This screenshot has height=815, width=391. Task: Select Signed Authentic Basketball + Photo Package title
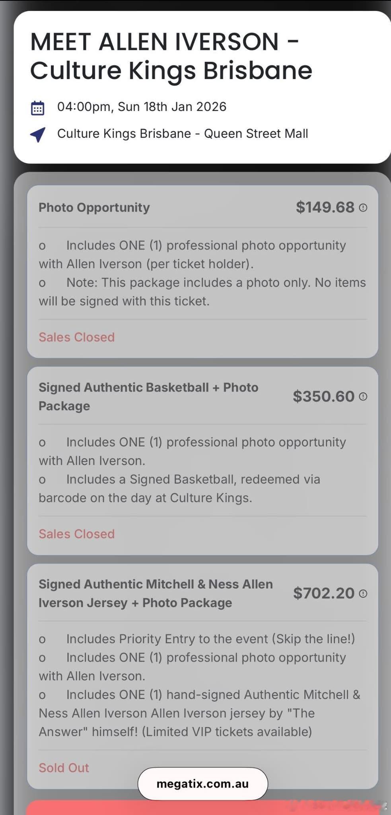click(x=148, y=396)
